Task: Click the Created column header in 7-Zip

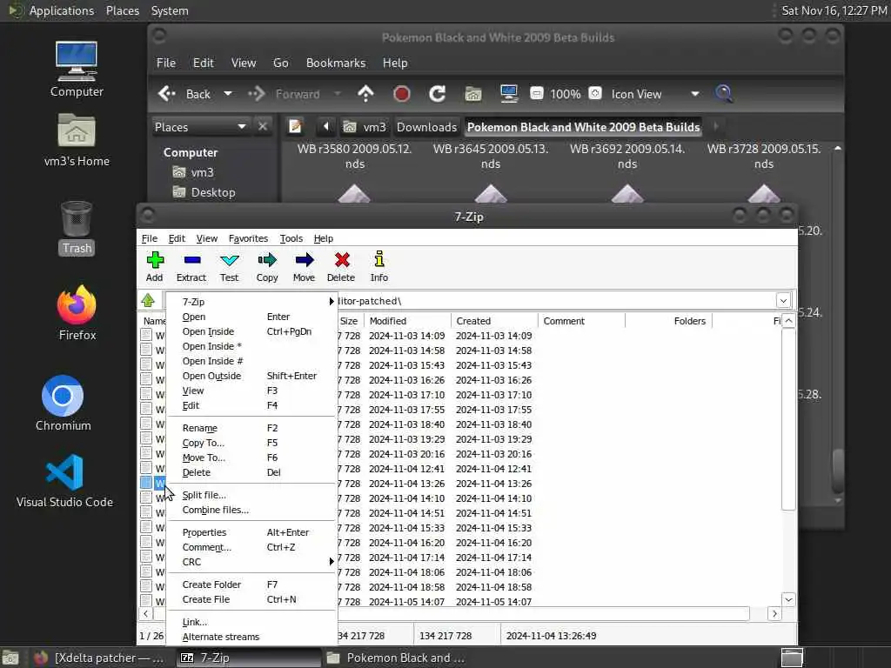Action: point(494,321)
